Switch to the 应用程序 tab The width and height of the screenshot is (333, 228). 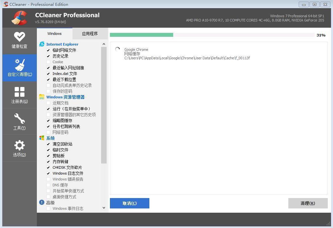click(x=90, y=34)
